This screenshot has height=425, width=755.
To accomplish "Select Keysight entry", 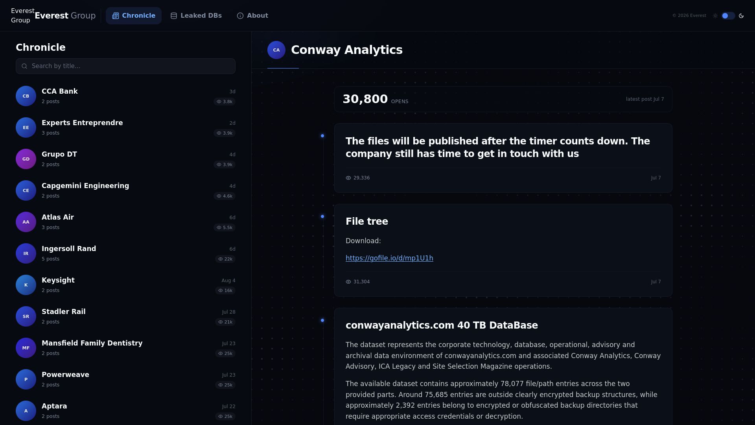I will click(125, 285).
